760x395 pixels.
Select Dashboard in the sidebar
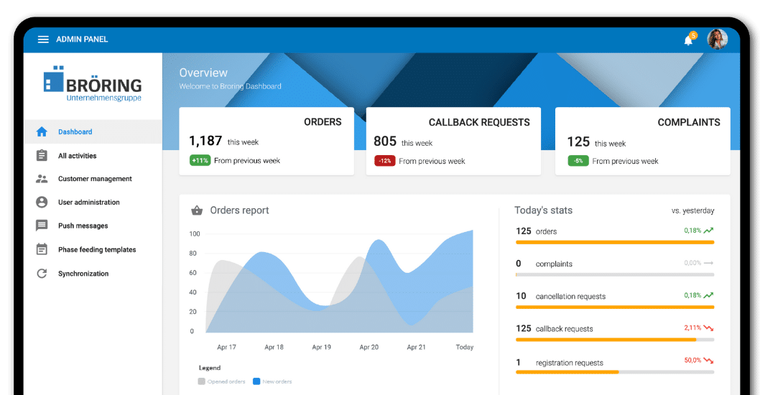point(93,131)
